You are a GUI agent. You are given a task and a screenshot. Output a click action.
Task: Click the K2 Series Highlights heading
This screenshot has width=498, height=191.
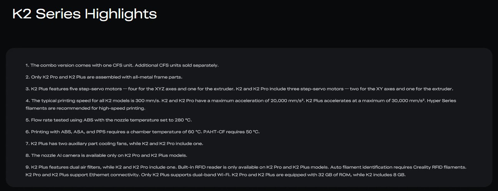point(85,14)
